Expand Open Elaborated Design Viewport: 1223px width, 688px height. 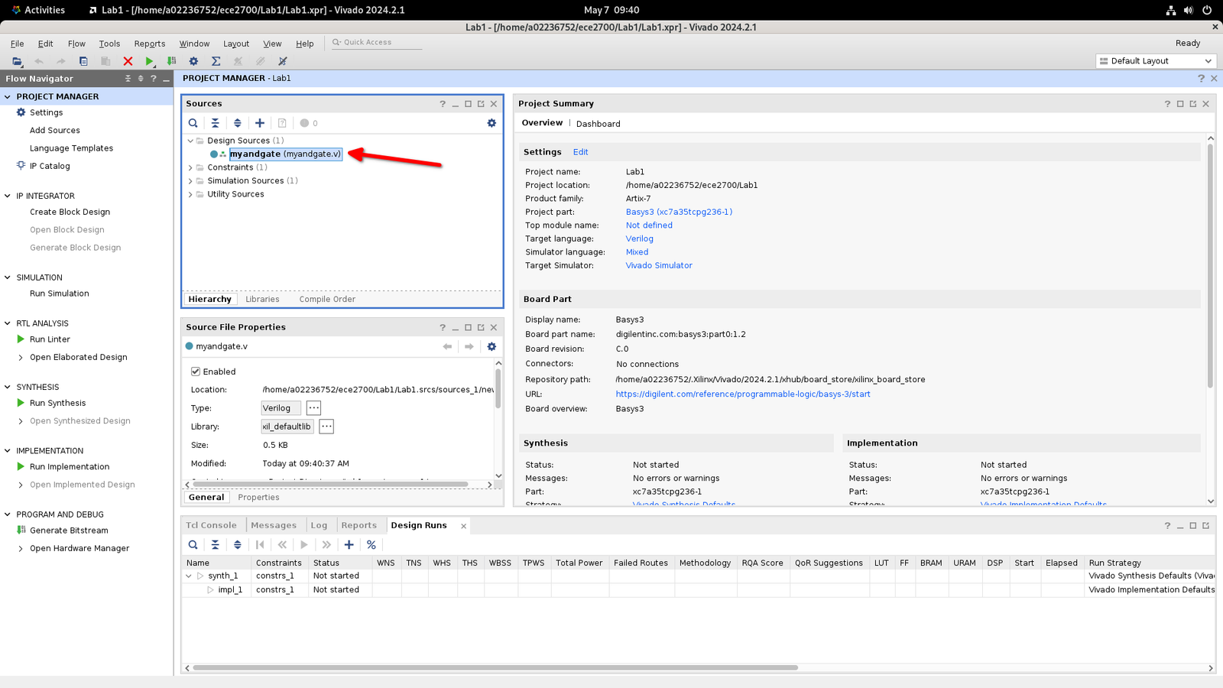coord(21,357)
